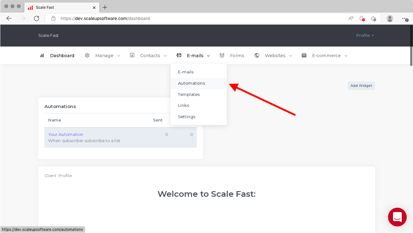This screenshot has height=233, width=413.
Task: Click the E-commerce envelope icon
Action: 304,55
